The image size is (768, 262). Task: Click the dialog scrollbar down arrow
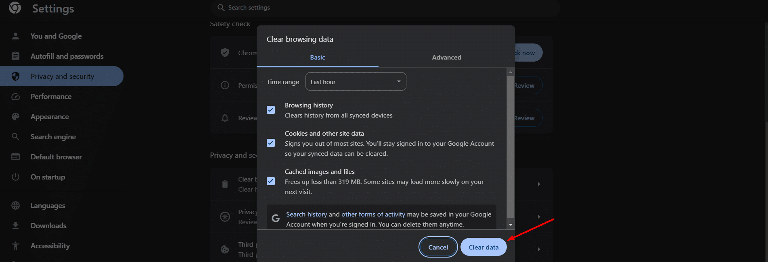click(x=511, y=225)
